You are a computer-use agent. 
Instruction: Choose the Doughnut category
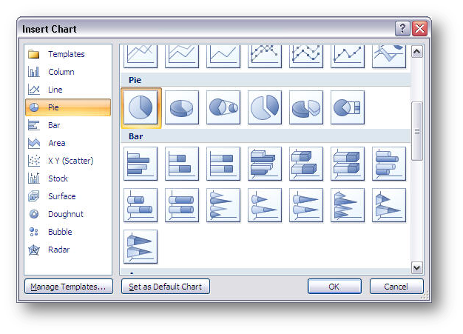tap(65, 214)
